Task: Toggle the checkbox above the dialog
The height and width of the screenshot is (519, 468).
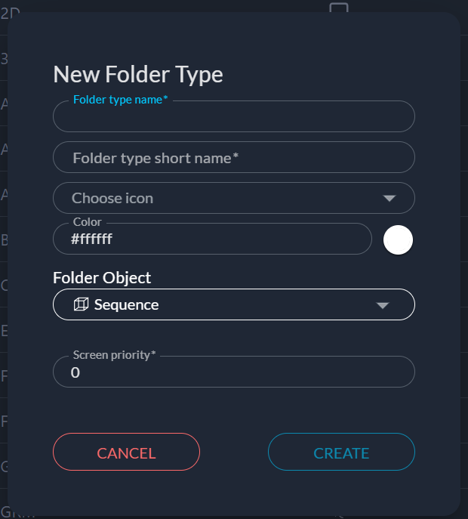Action: (339, 8)
